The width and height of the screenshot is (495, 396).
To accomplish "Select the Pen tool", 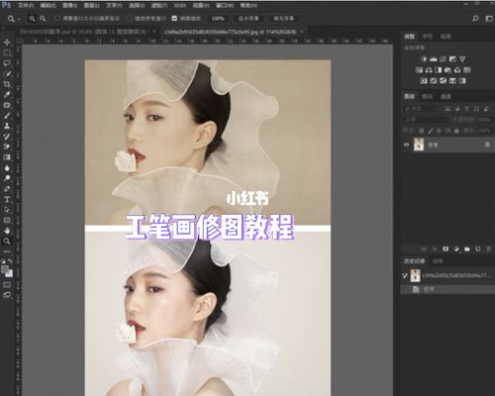I will (x=7, y=189).
